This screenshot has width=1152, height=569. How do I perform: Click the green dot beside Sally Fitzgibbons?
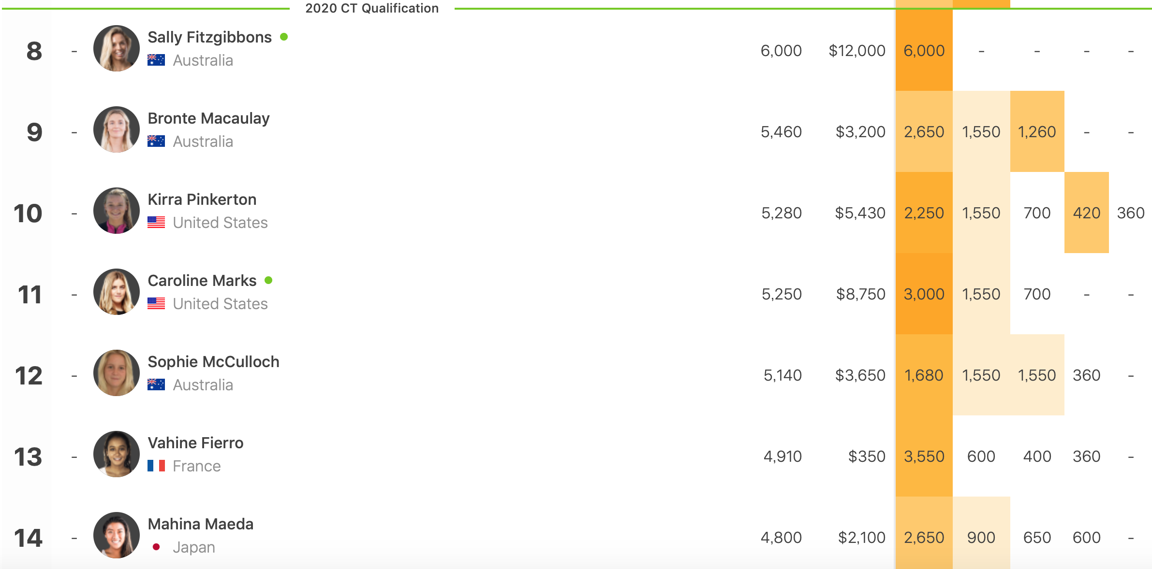click(x=284, y=37)
